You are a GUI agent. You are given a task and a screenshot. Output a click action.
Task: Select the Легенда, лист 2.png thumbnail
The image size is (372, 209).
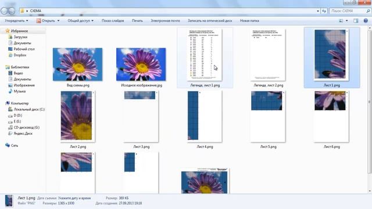(268, 55)
